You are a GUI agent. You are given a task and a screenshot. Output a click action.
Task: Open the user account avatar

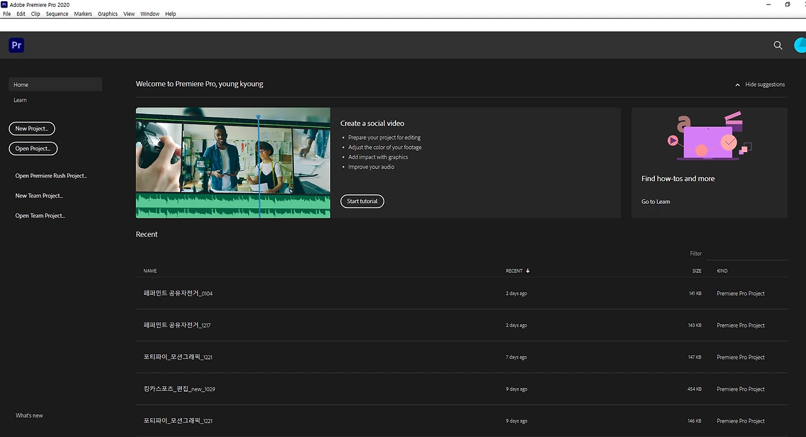click(800, 45)
